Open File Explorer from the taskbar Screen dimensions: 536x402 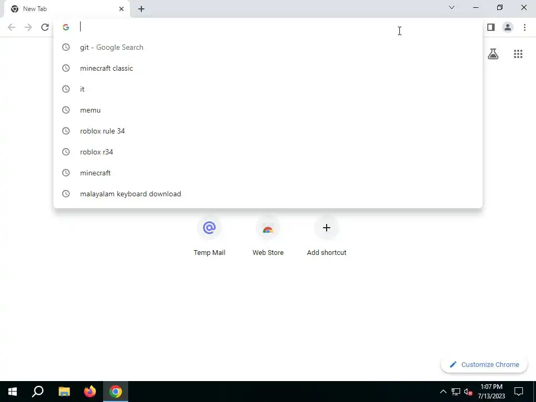click(x=64, y=392)
